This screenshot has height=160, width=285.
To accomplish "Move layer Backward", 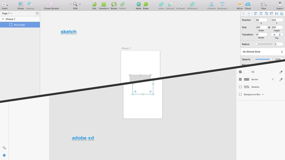I will (222, 4).
